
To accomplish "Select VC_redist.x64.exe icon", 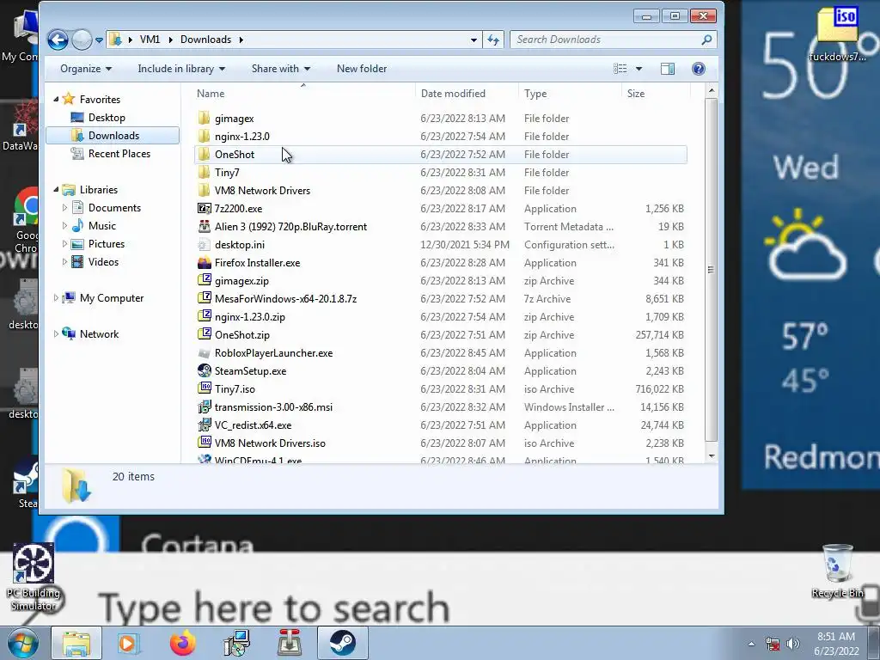I will (205, 425).
